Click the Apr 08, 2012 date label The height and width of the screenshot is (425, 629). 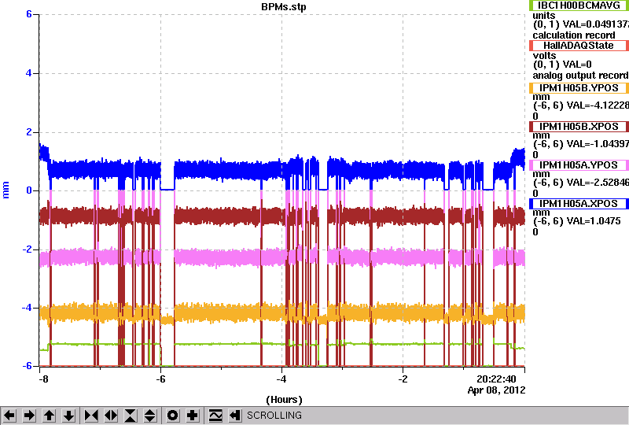point(496,390)
